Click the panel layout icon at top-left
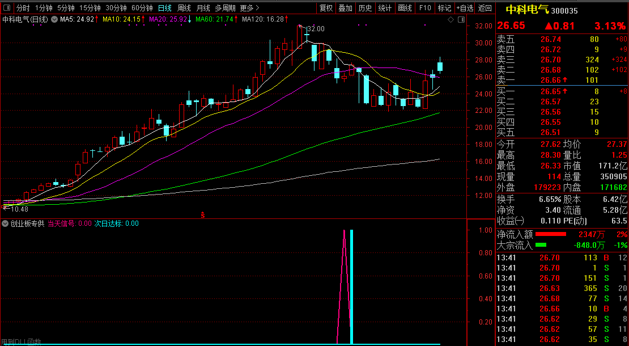Image resolution: width=629 pixels, height=346 pixels. coord(6,8)
